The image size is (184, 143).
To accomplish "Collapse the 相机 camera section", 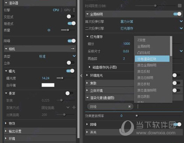I will 6,49.
